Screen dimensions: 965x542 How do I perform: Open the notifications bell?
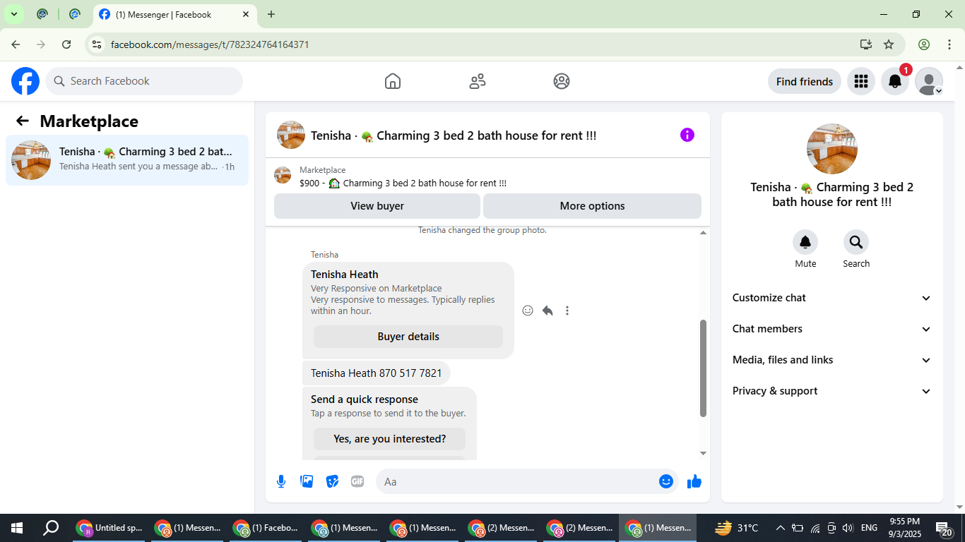pyautogui.click(x=894, y=81)
